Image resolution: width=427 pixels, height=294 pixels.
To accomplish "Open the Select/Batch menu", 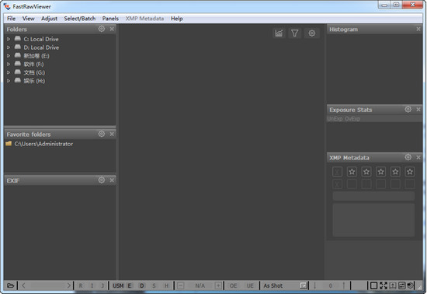I will 80,19.
